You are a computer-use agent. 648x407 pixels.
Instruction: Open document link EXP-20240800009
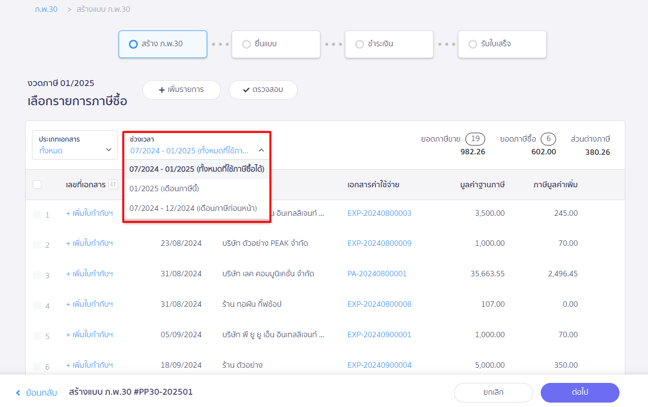tap(379, 243)
